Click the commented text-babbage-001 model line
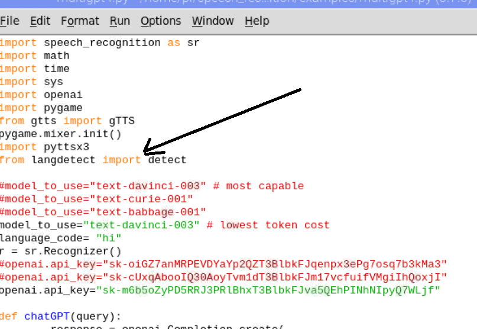 point(102,212)
